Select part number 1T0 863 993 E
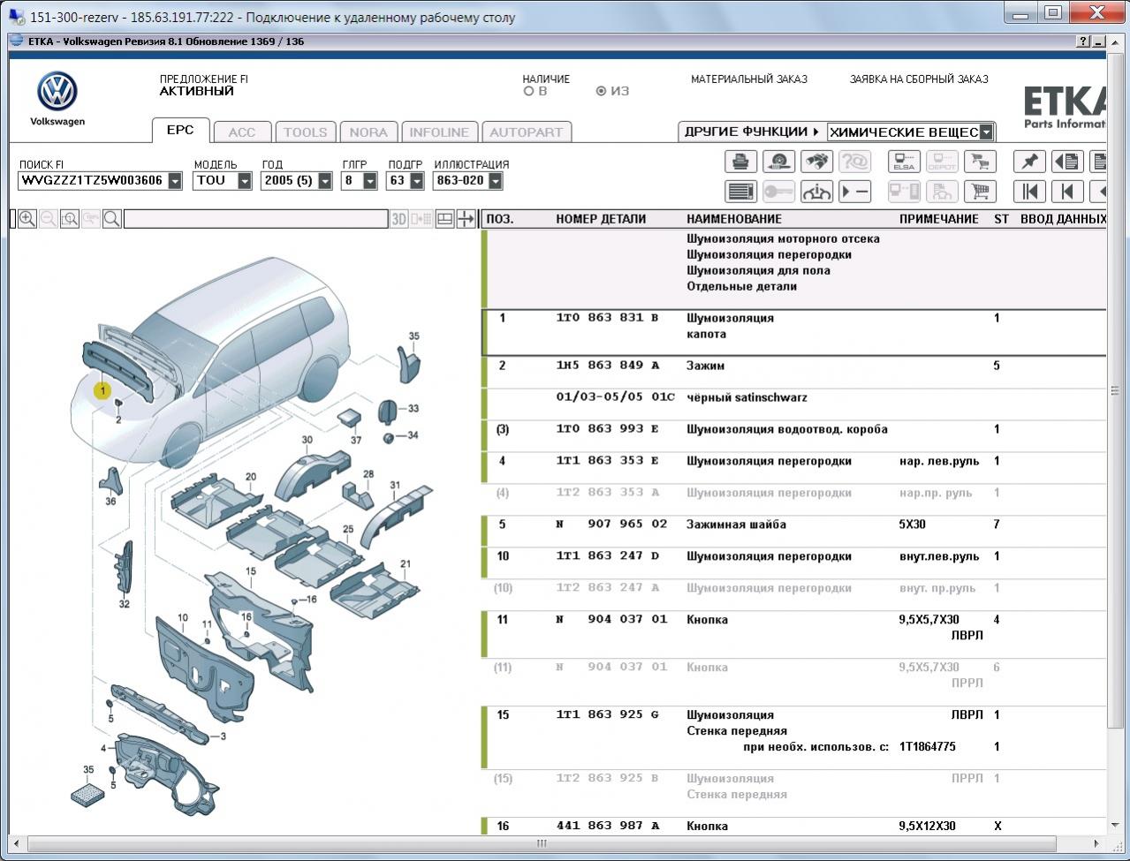Viewport: 1130px width, 861px height. click(608, 429)
